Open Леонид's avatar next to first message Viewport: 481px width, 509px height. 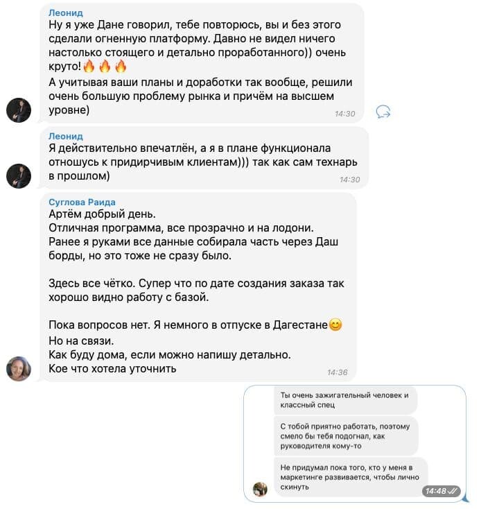[19, 110]
